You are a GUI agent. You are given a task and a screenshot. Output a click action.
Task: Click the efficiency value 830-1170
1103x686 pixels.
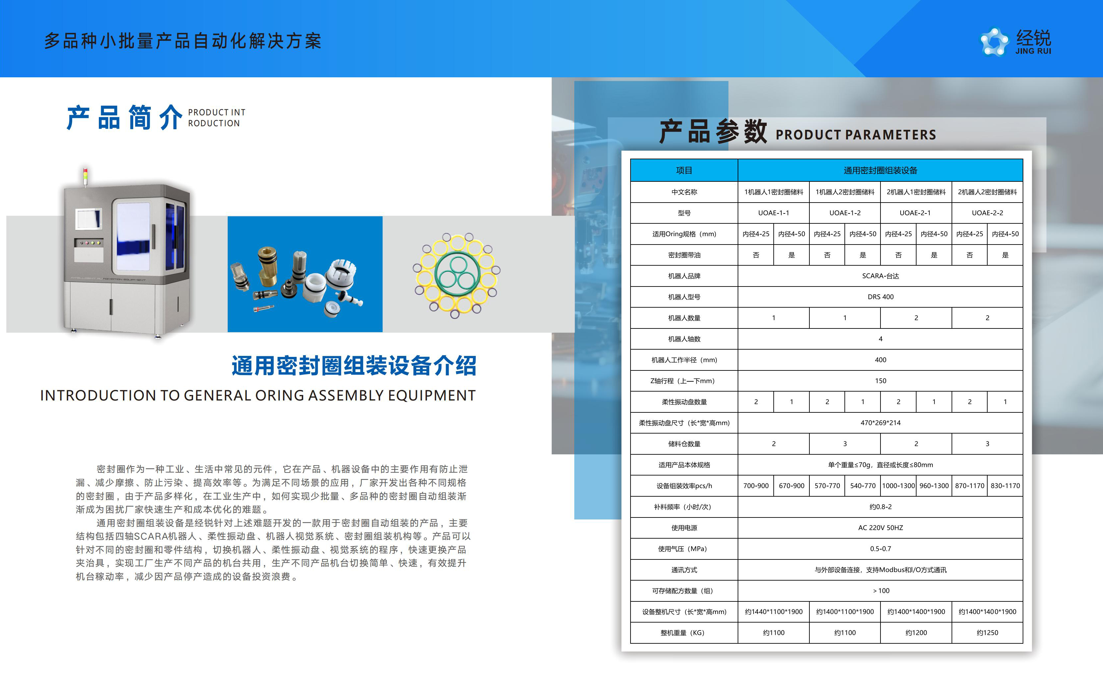click(x=1005, y=486)
